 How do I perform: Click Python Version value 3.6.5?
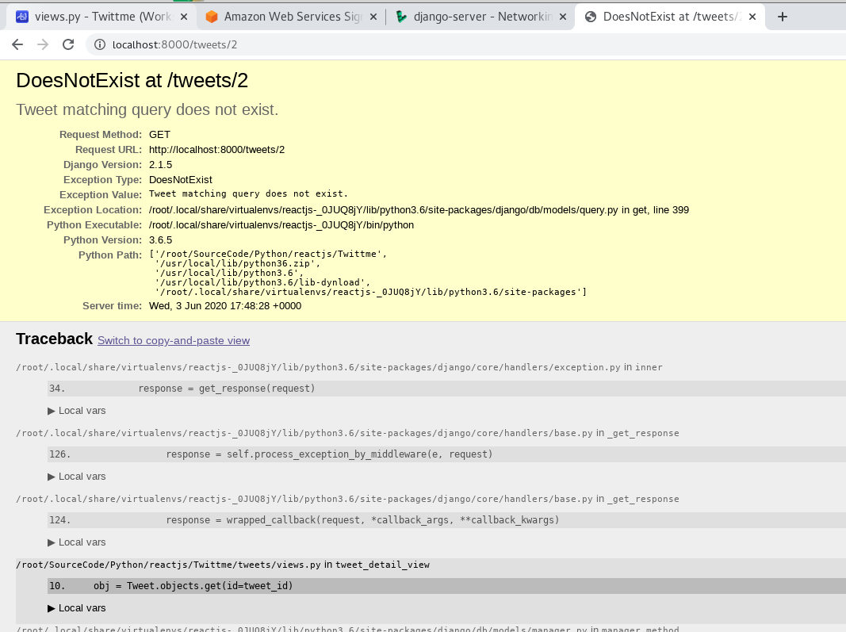[161, 240]
